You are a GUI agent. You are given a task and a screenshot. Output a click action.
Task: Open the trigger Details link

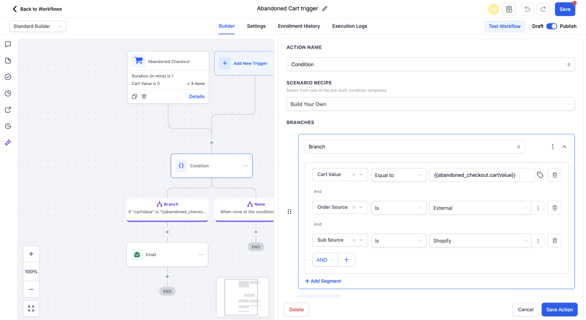pyautogui.click(x=197, y=96)
